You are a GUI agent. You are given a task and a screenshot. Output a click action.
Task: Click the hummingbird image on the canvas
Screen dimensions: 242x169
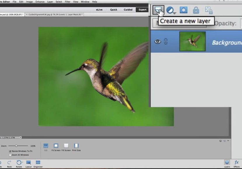coord(106,77)
